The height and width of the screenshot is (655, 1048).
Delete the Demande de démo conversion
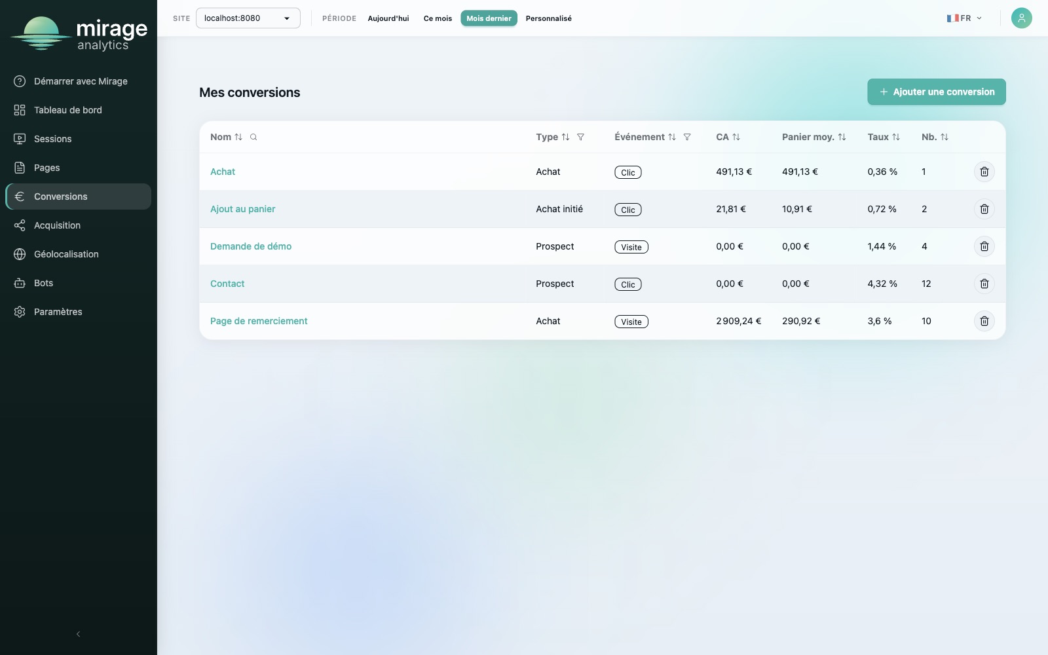click(984, 246)
